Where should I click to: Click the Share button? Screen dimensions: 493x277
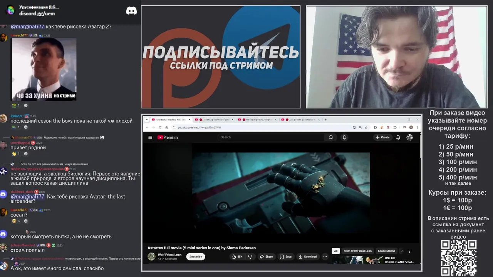(x=266, y=257)
